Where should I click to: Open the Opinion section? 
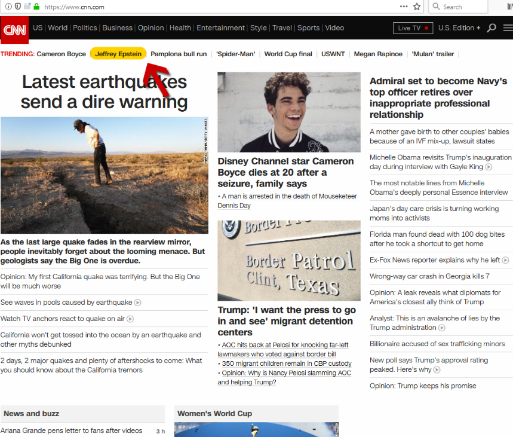(x=151, y=28)
